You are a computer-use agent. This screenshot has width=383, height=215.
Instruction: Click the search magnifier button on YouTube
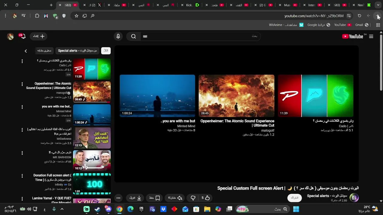coord(133,36)
